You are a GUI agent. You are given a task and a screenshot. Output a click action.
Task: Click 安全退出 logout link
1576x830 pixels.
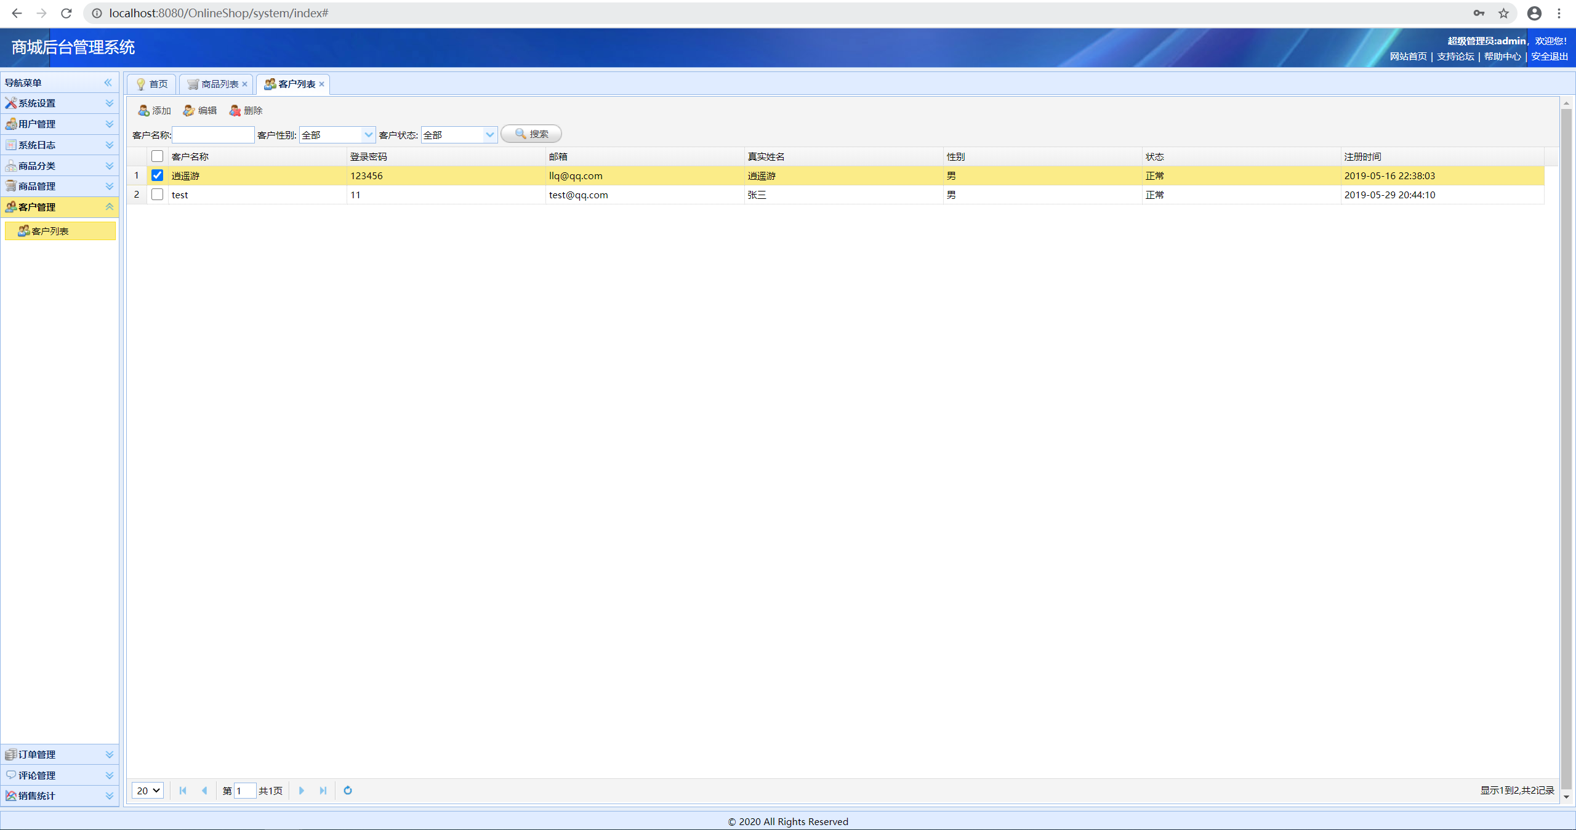(1550, 57)
